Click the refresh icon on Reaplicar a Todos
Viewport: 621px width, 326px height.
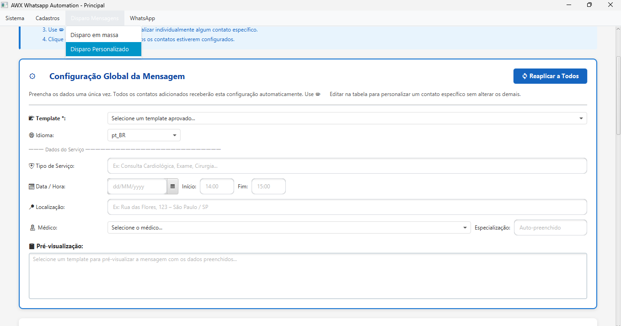click(524, 76)
